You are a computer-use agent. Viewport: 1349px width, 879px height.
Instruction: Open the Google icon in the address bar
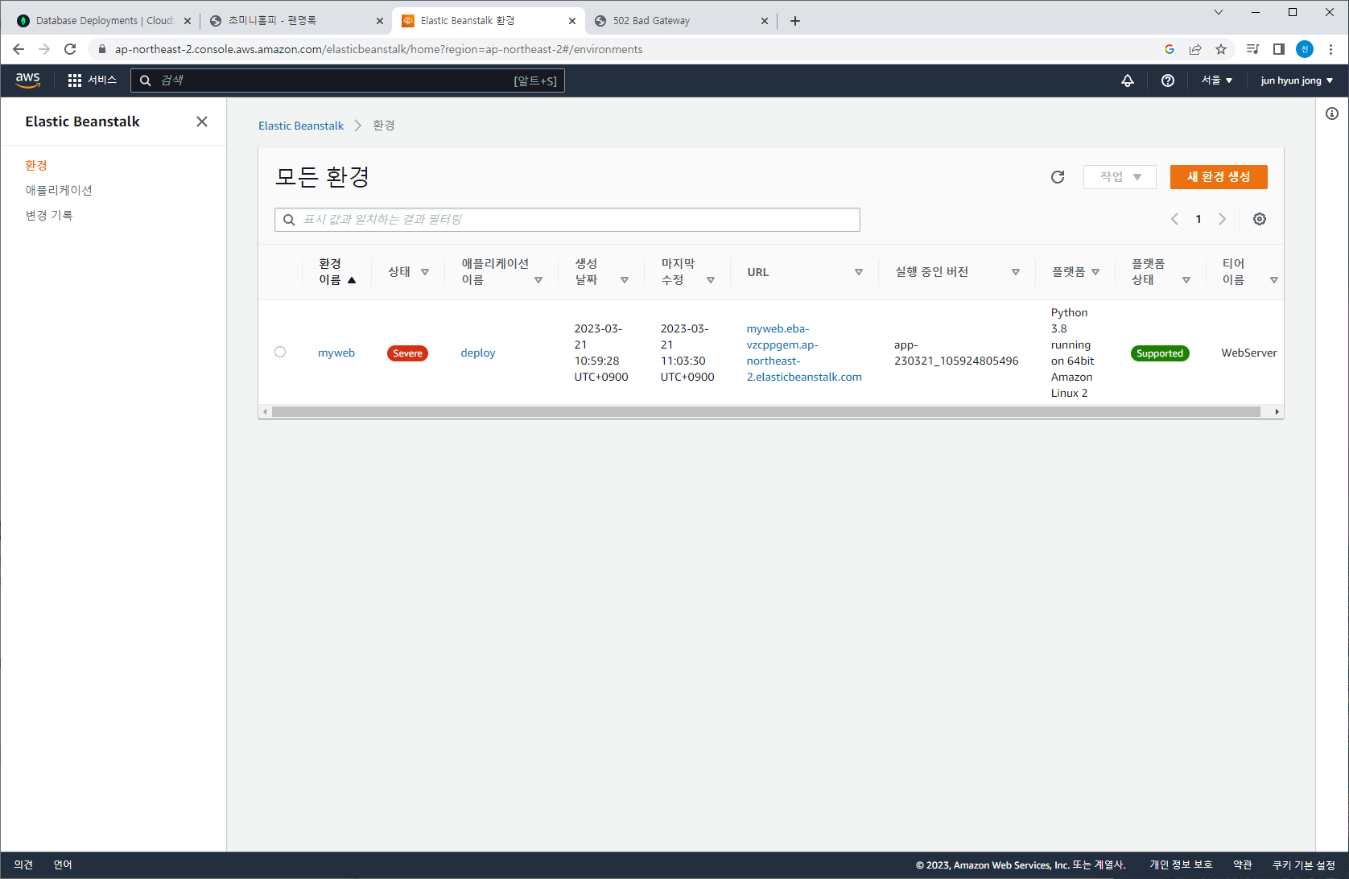(x=1170, y=49)
